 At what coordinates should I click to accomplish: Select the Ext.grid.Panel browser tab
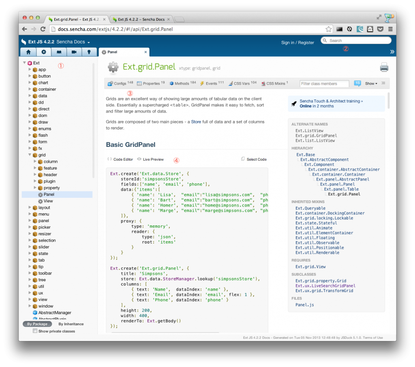pos(77,19)
